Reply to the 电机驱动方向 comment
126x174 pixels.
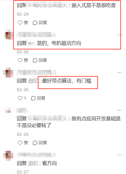click(40, 60)
